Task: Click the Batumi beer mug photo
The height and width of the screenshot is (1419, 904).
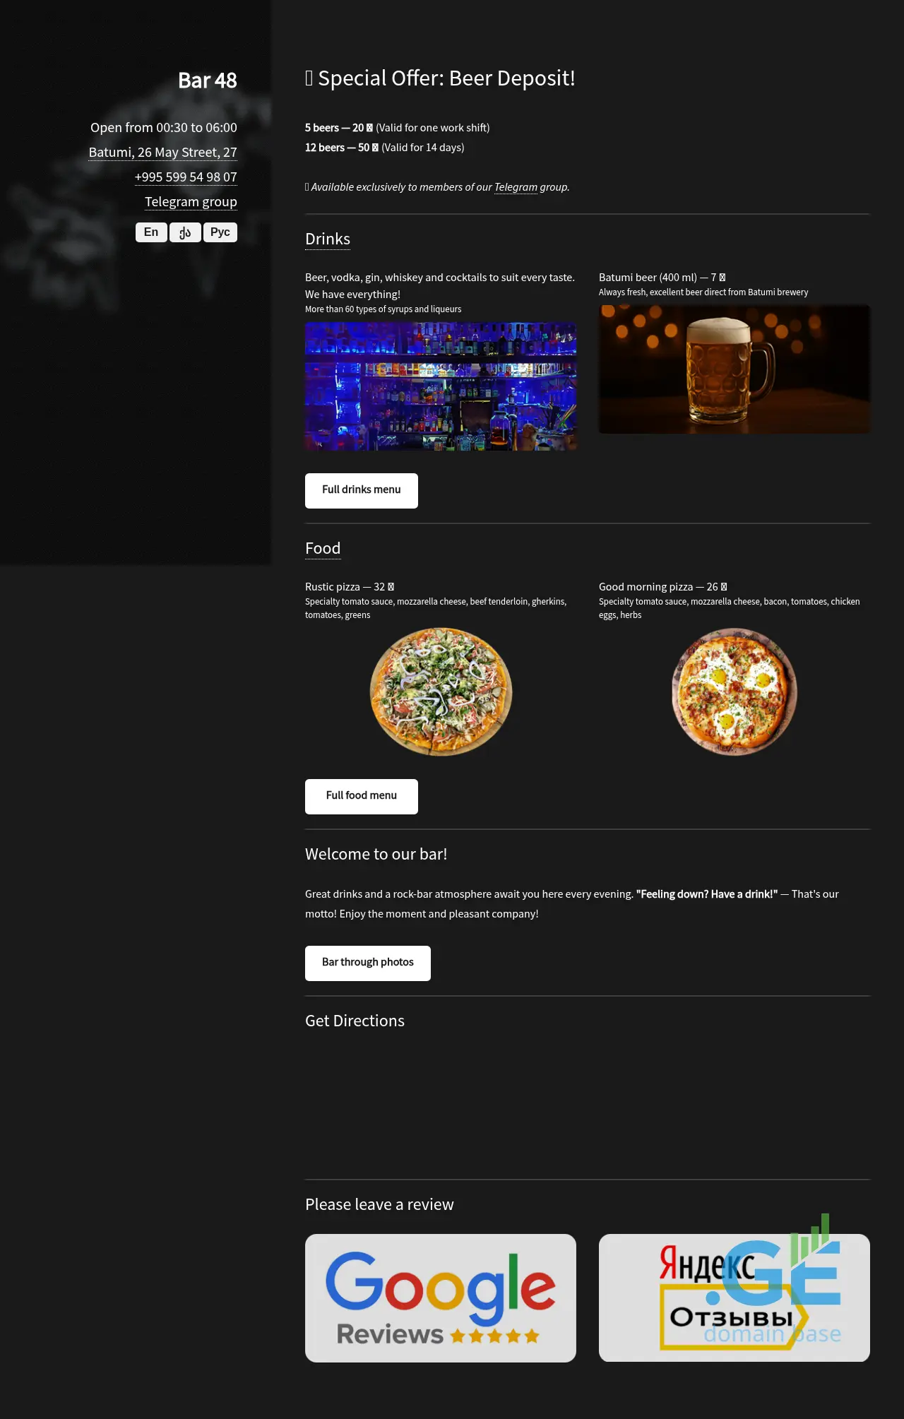Action: pyautogui.click(x=734, y=369)
